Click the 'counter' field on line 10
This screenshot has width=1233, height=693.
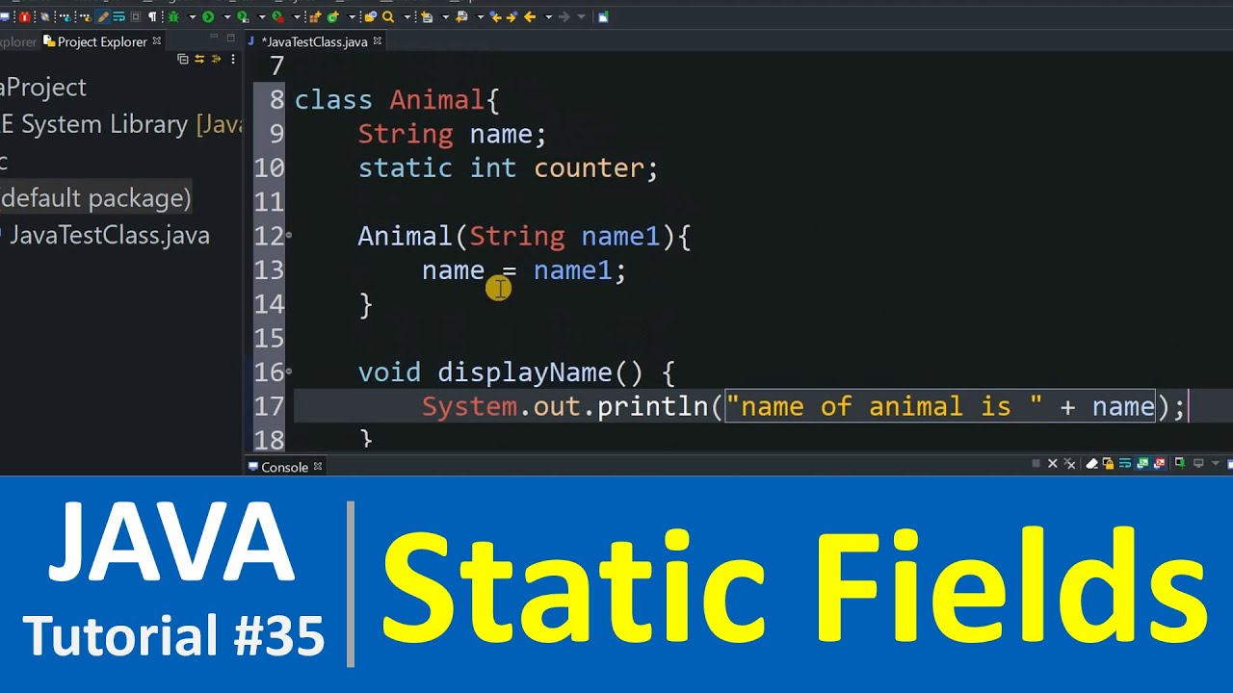click(589, 168)
